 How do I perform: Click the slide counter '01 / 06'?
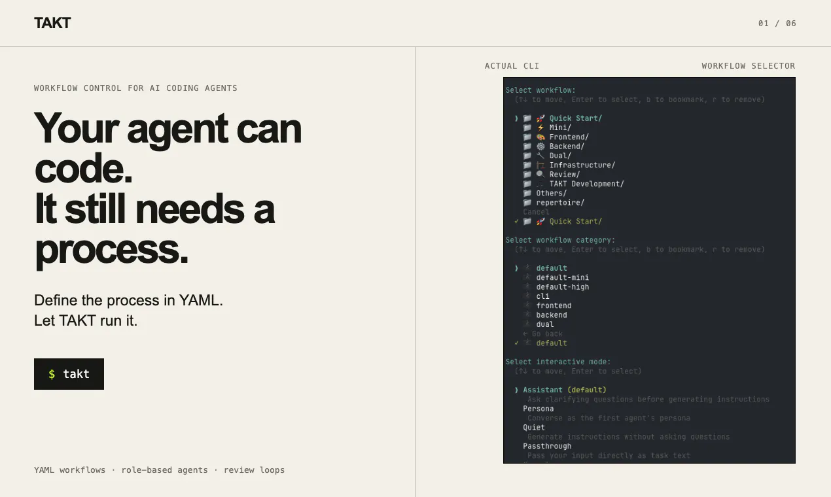(777, 24)
